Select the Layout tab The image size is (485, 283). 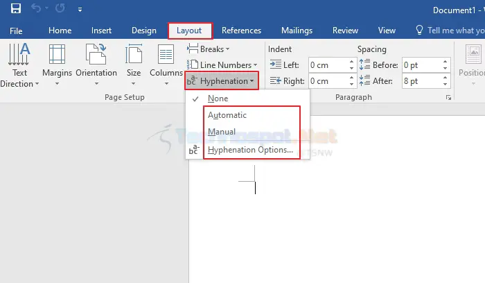tap(189, 31)
